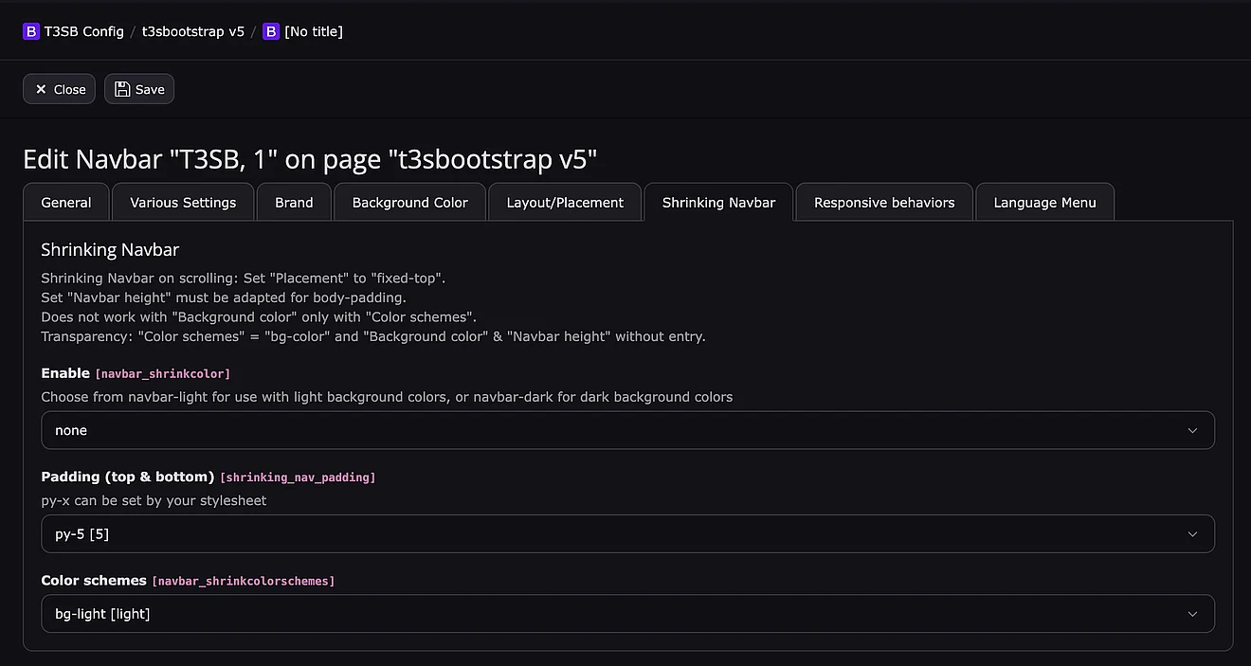
Task: Open the Responsive behaviors tab
Action: [883, 203]
